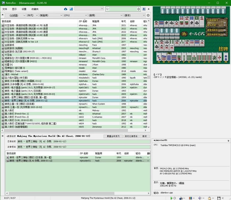Click the 自动处理命名 button
Screen dimensions: 231x200
tap(131, 136)
